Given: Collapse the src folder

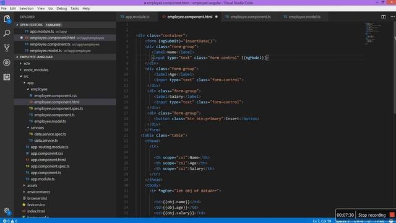Looking at the screenshot, I should coord(21,76).
